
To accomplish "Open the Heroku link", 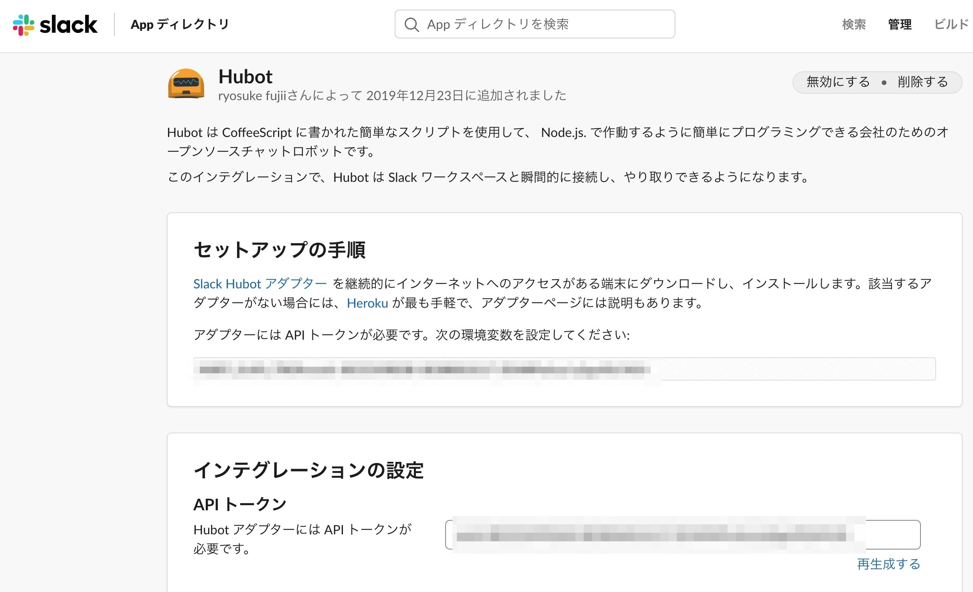I will pos(367,303).
